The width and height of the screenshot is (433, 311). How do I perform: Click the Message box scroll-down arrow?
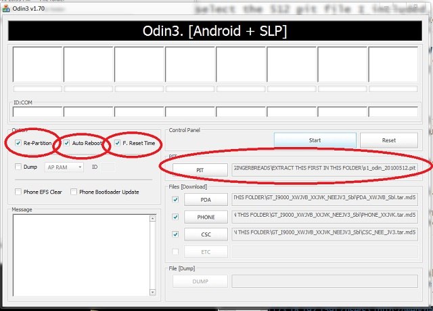pyautogui.click(x=152, y=292)
